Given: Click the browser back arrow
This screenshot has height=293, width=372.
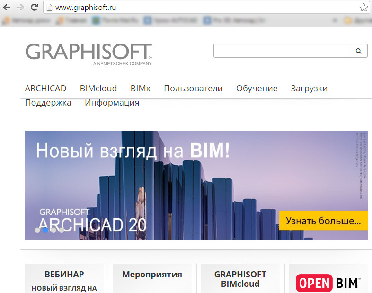Looking at the screenshot, I should click(7, 8).
